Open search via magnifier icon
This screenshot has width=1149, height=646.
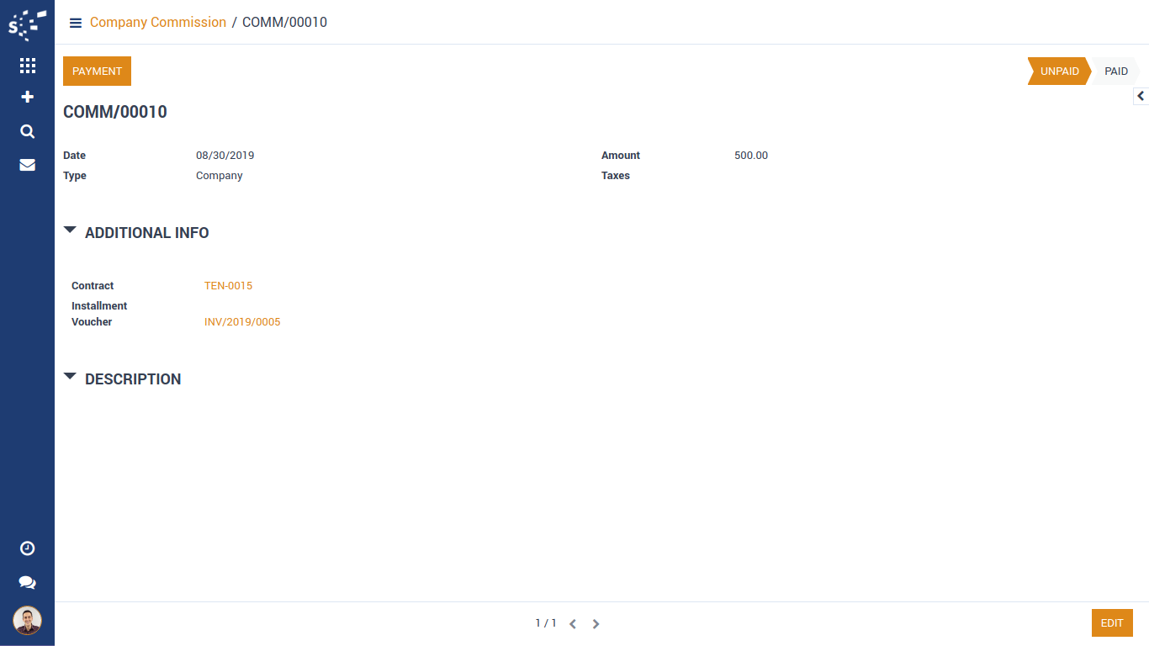point(27,131)
